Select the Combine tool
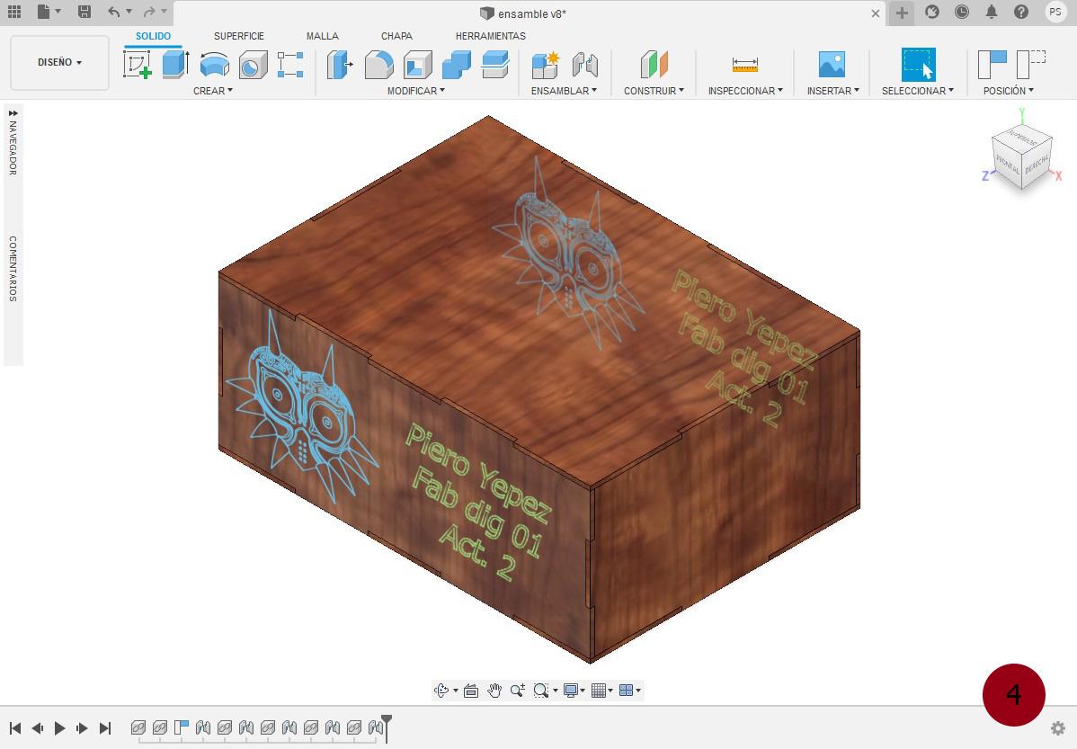The height and width of the screenshot is (749, 1077). [x=456, y=65]
